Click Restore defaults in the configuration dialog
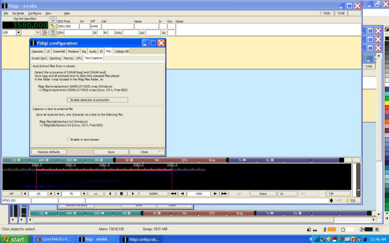Viewport: 389px width, 243px height. 49,152
